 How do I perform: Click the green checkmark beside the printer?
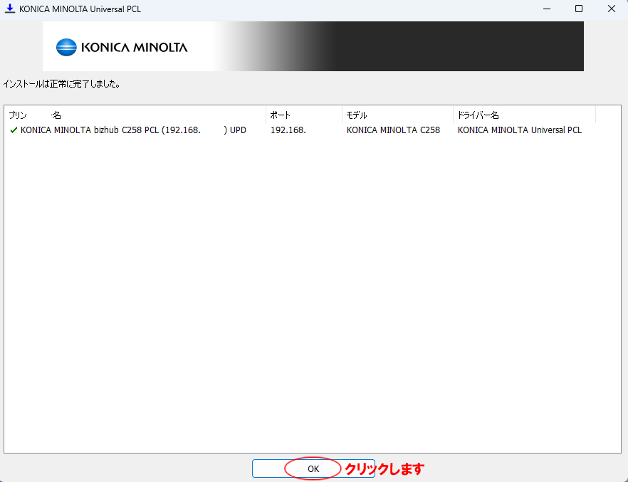(14, 130)
